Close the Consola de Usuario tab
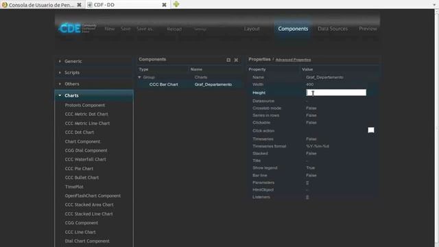 [80, 5]
